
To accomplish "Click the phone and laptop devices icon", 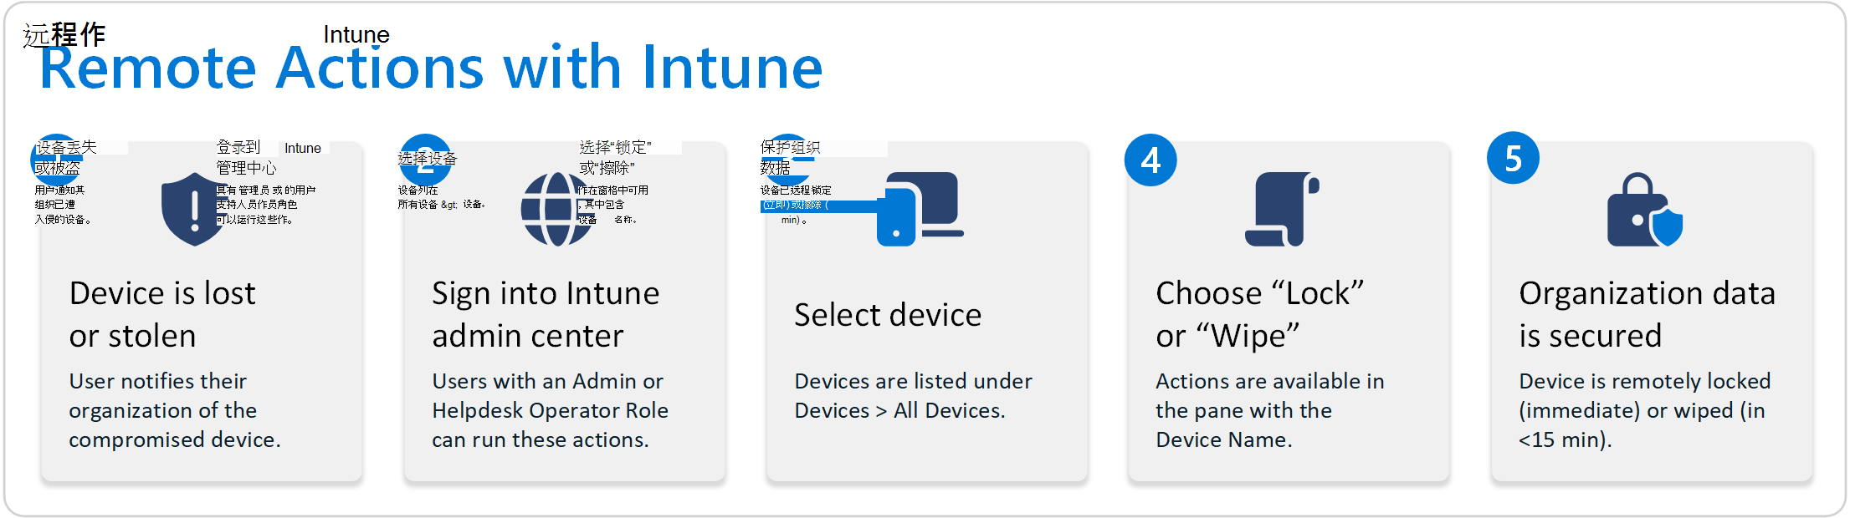I will coord(920,209).
